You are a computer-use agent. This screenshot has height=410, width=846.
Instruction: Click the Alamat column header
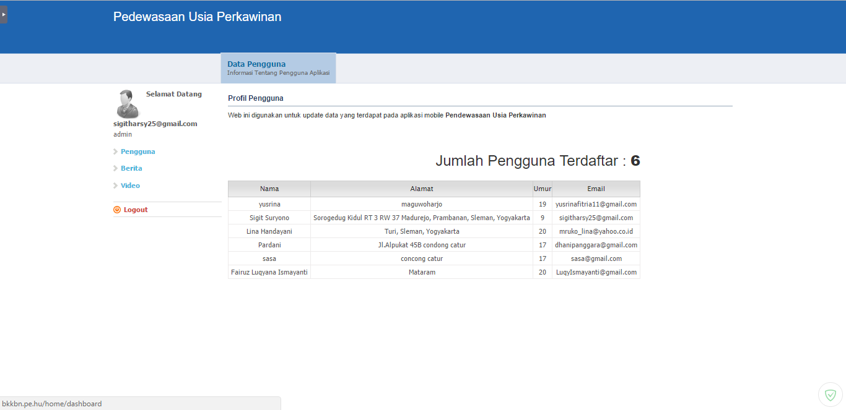[422, 189]
